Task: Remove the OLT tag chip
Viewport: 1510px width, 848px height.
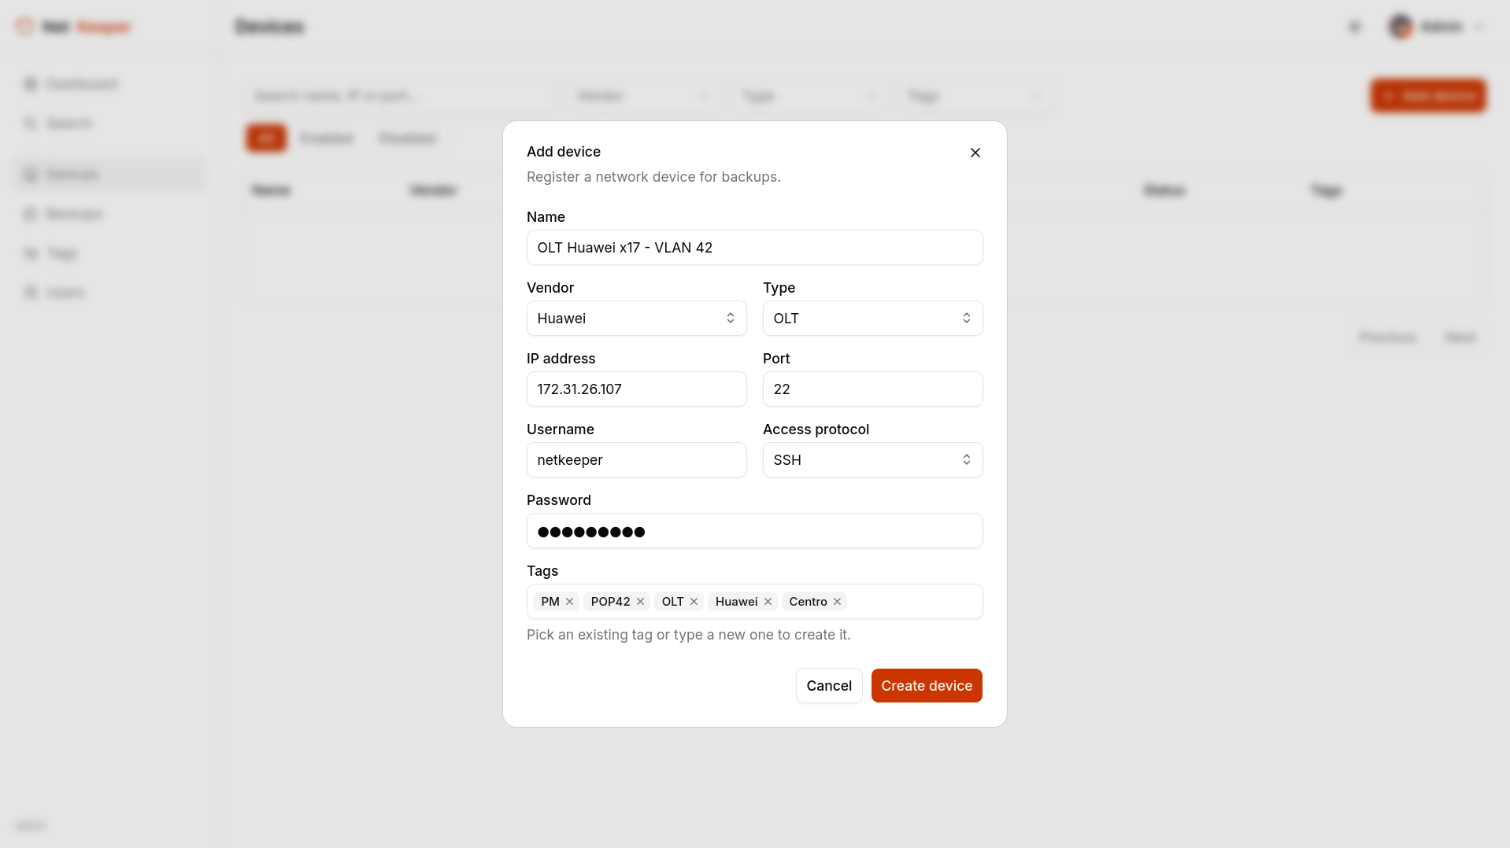Action: click(x=694, y=602)
